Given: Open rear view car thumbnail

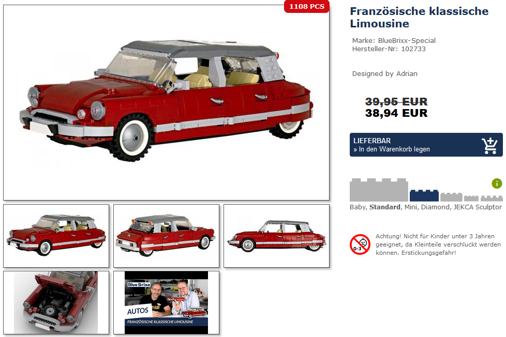Looking at the screenshot, I should (166, 236).
